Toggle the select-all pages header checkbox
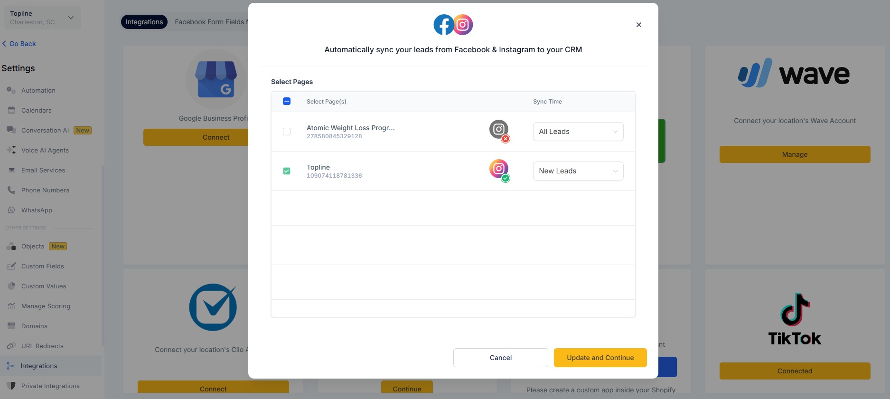The width and height of the screenshot is (890, 399). click(287, 101)
